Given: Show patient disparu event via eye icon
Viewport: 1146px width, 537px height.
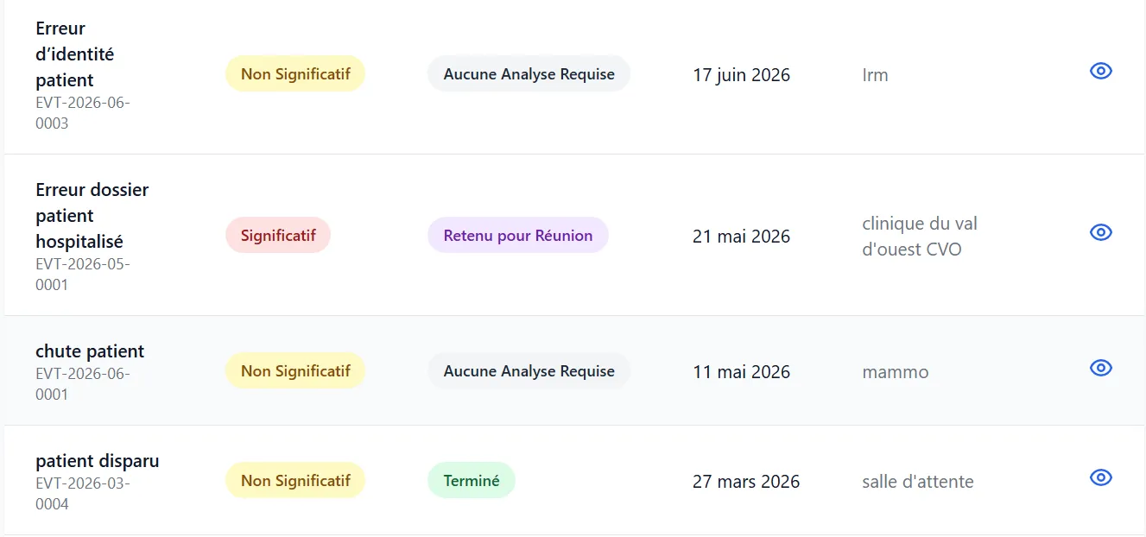Looking at the screenshot, I should click(x=1100, y=477).
